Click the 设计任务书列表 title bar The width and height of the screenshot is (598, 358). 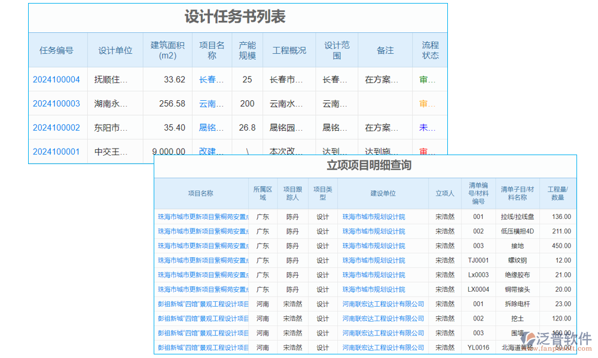pyautogui.click(x=237, y=17)
